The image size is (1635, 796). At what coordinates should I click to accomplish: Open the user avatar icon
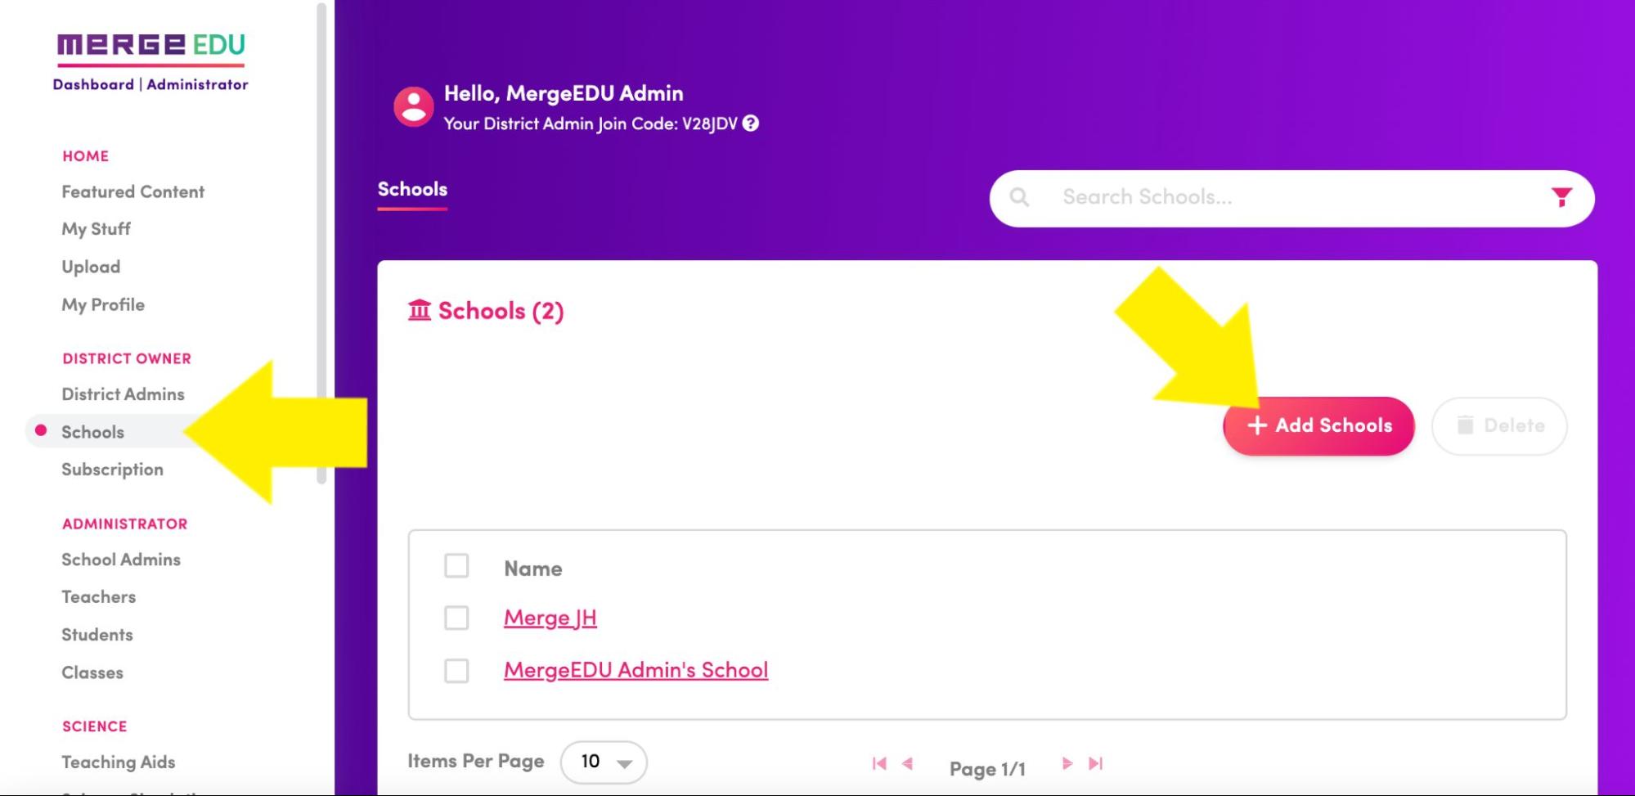414,106
